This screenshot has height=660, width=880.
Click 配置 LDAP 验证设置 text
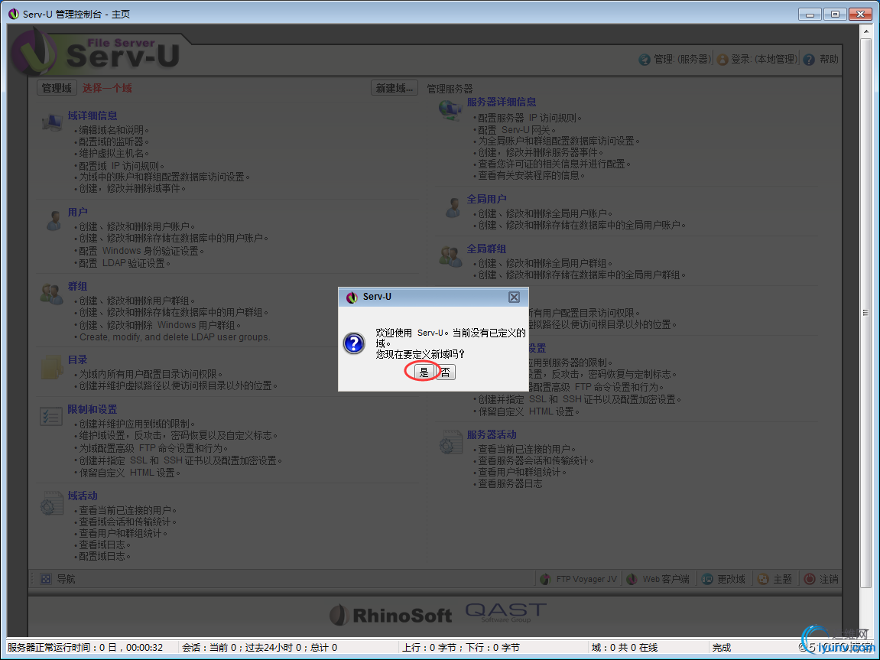124,263
